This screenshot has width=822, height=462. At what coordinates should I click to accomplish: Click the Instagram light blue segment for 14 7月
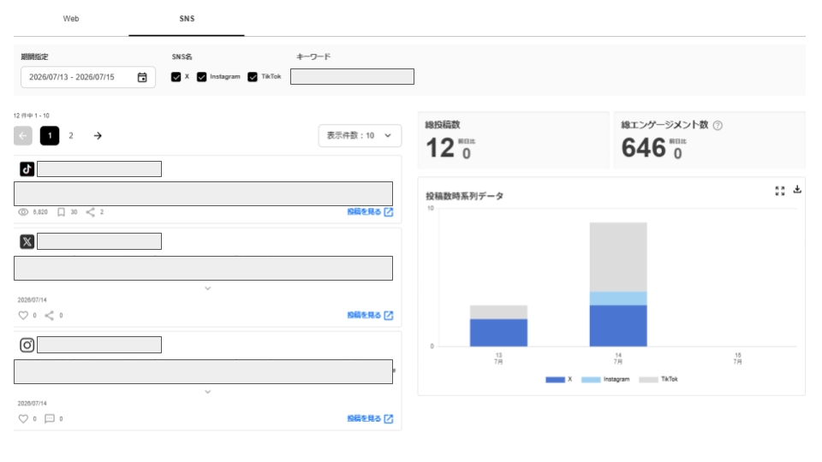(618, 299)
